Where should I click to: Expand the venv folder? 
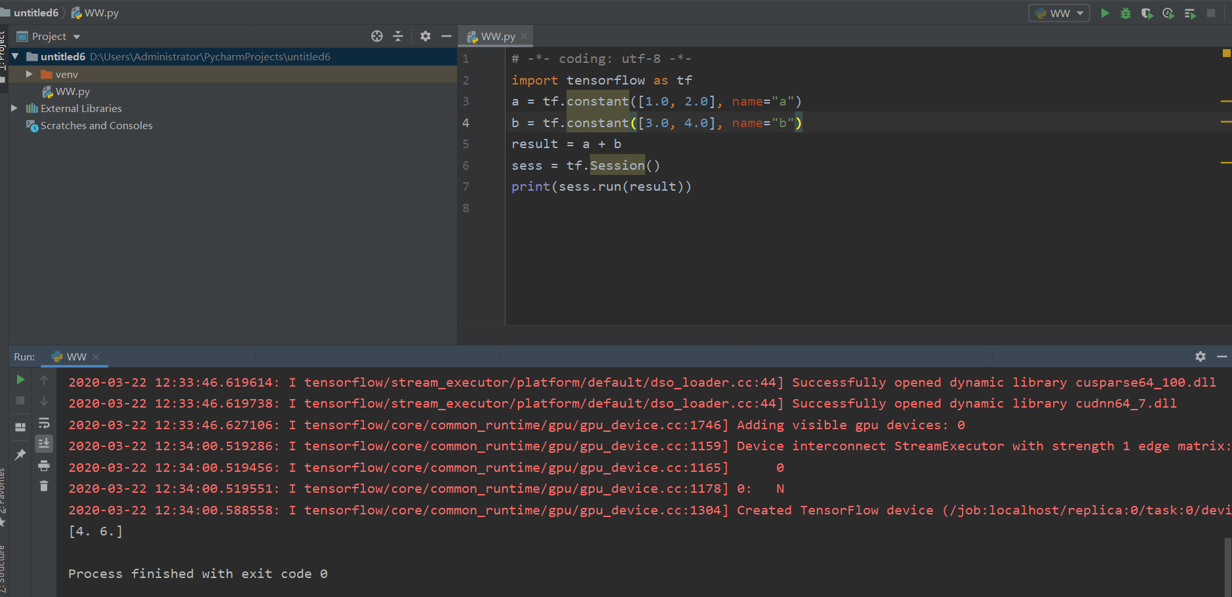(x=29, y=74)
